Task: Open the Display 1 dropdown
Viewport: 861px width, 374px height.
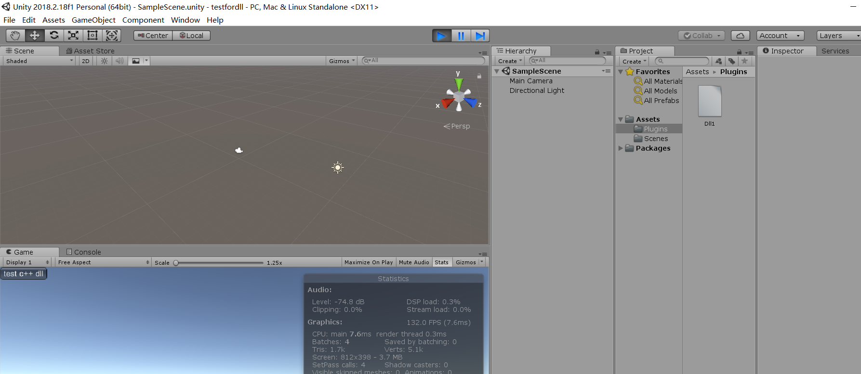Action: (27, 262)
